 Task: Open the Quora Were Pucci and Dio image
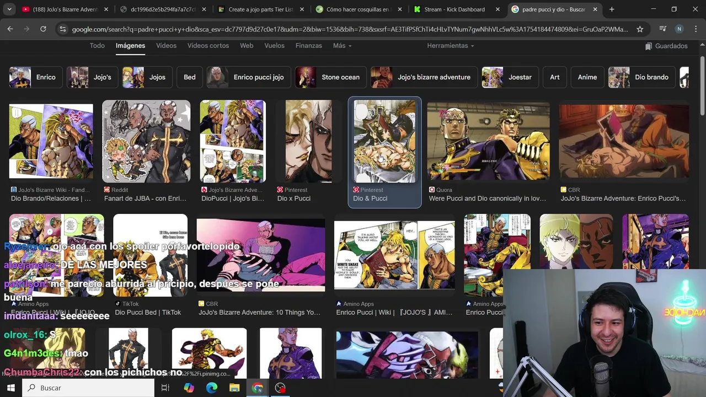[488, 141]
